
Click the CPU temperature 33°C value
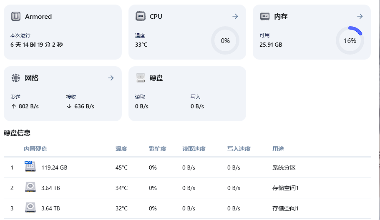click(141, 45)
